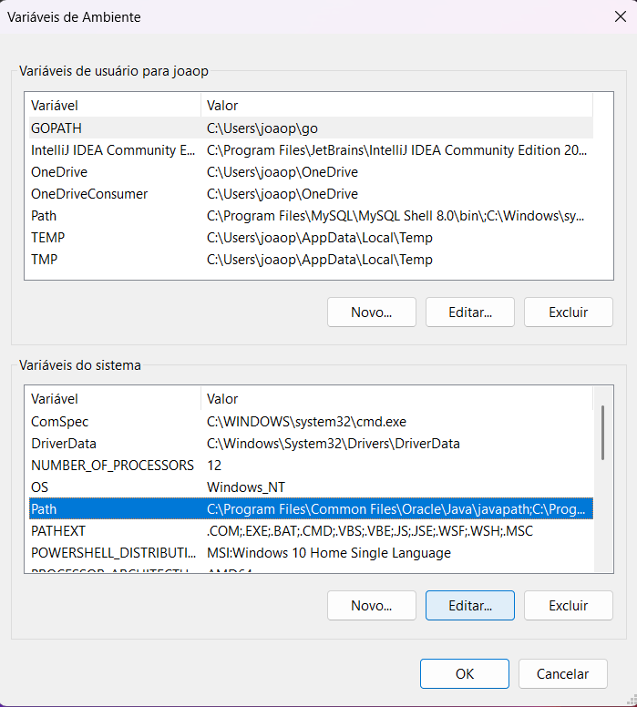Viewport: 637px width, 707px height.
Task: Dismiss dialog with Cancelar button
Action: 562,674
